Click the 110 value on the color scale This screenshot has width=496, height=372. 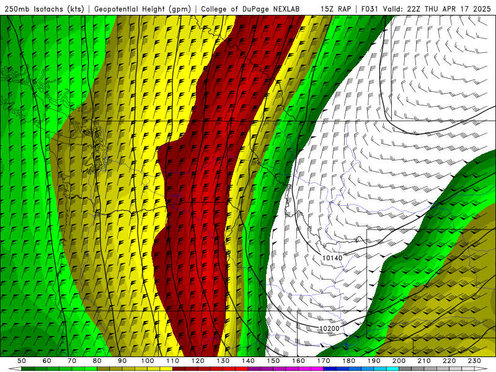tap(173, 361)
